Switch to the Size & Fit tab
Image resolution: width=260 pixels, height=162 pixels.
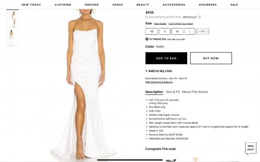pos(173,92)
